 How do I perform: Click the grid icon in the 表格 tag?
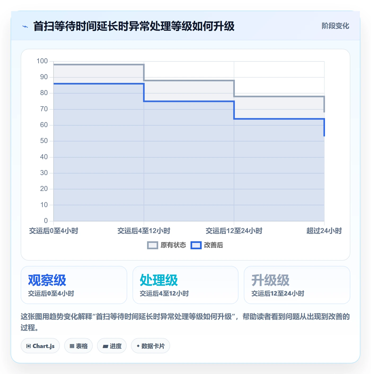pyautogui.click(x=72, y=346)
